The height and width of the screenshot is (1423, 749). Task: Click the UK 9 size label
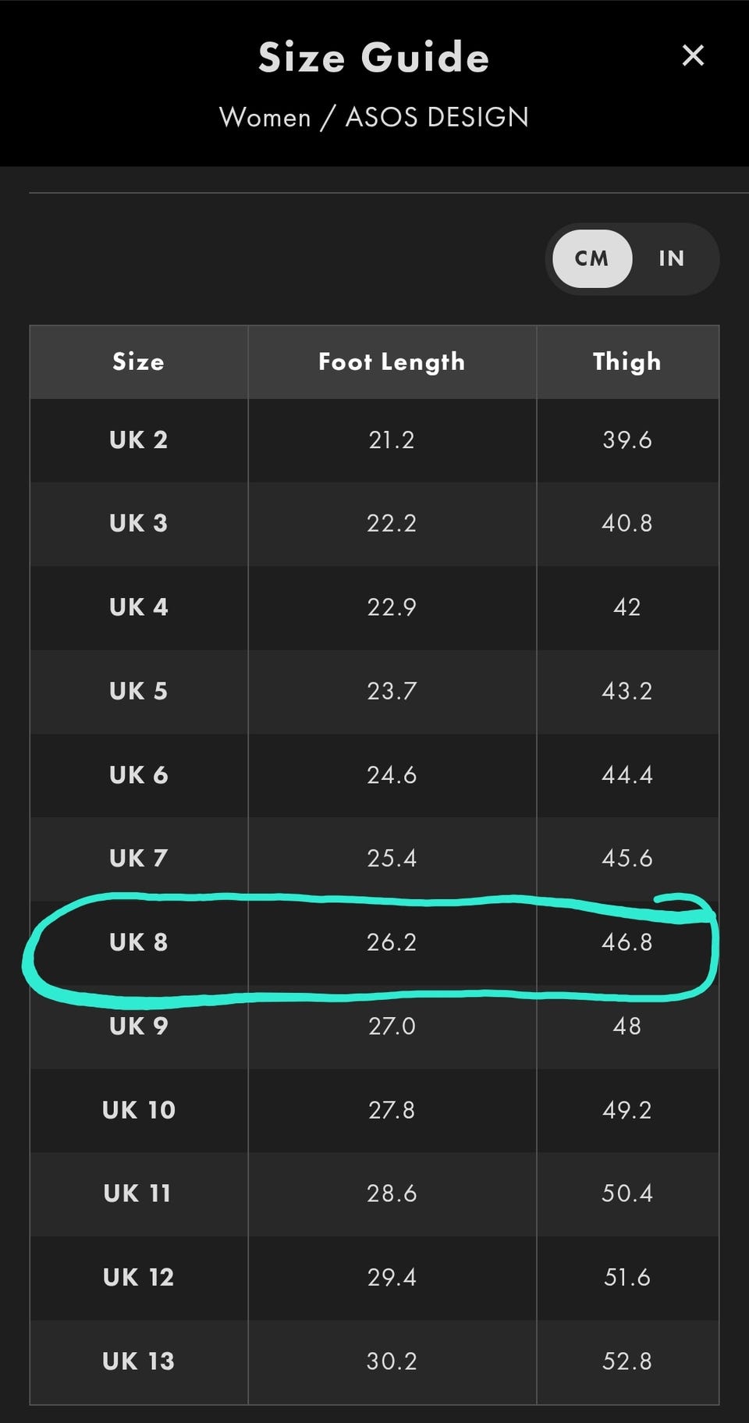[139, 1026]
